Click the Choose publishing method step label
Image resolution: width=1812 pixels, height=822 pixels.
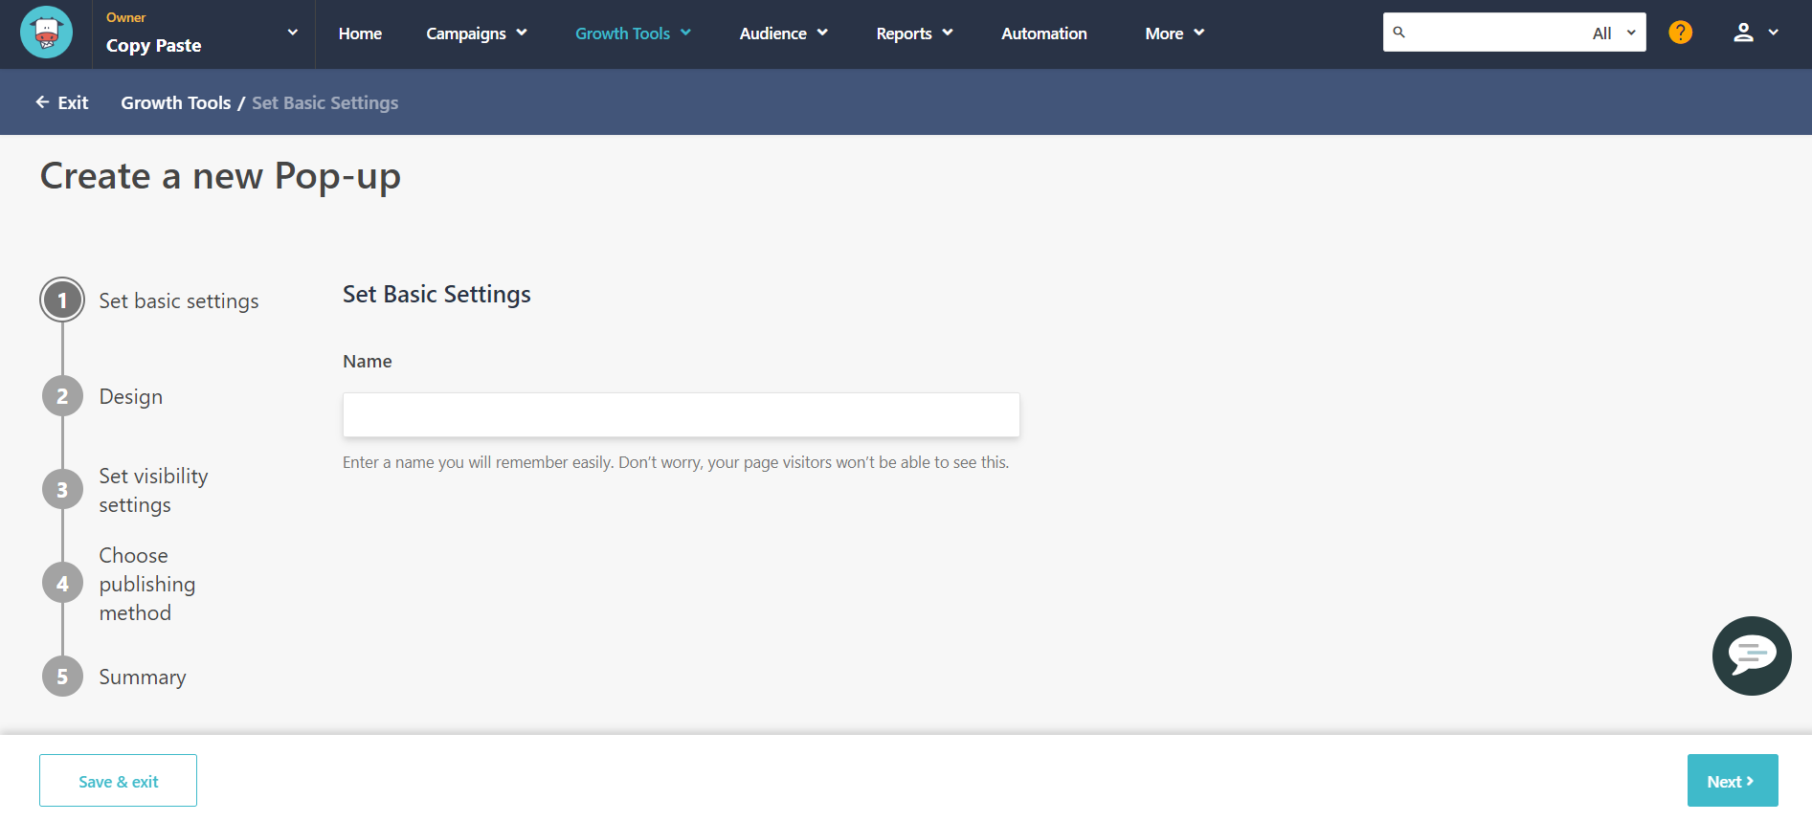(146, 584)
